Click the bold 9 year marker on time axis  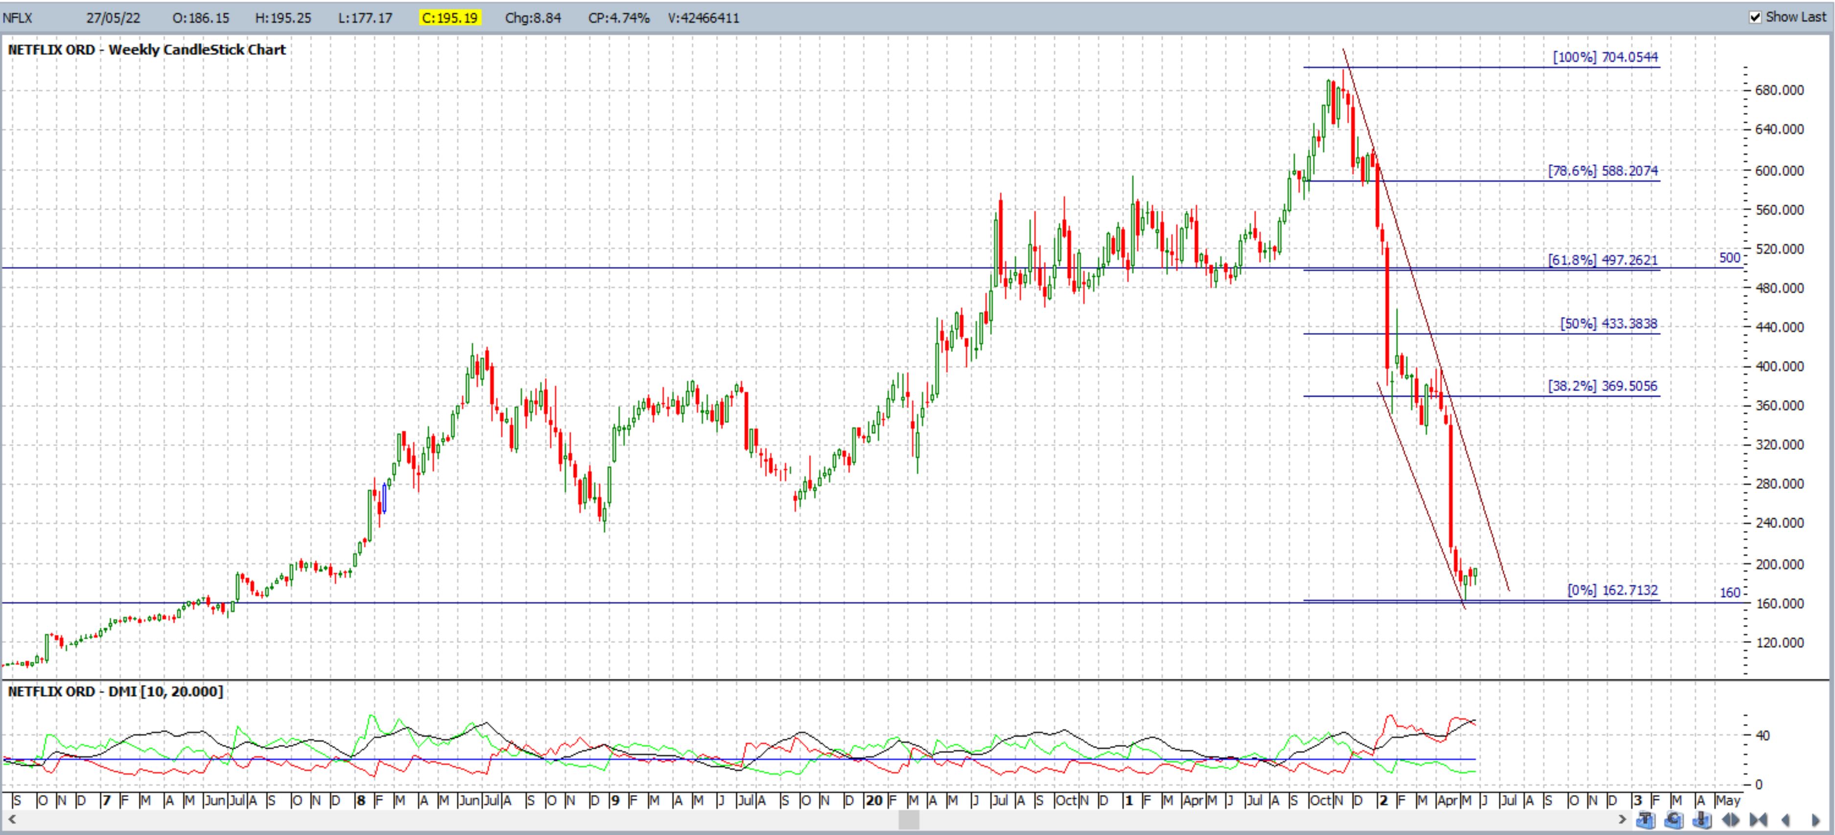pos(615,800)
